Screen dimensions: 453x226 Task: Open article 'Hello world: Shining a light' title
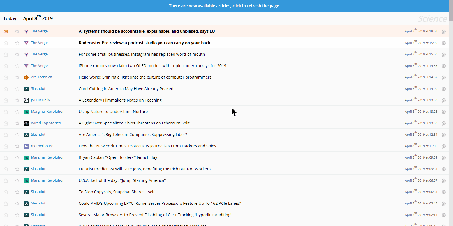point(145,77)
